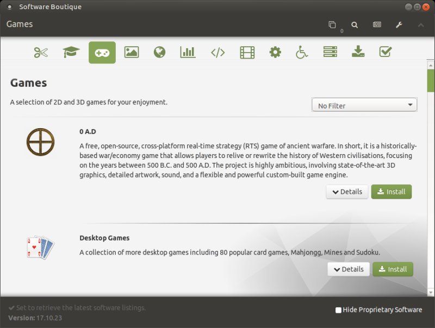Viewport: 435px width, 328px height.
Task: Open the Servers category rack icon
Action: pos(330,52)
